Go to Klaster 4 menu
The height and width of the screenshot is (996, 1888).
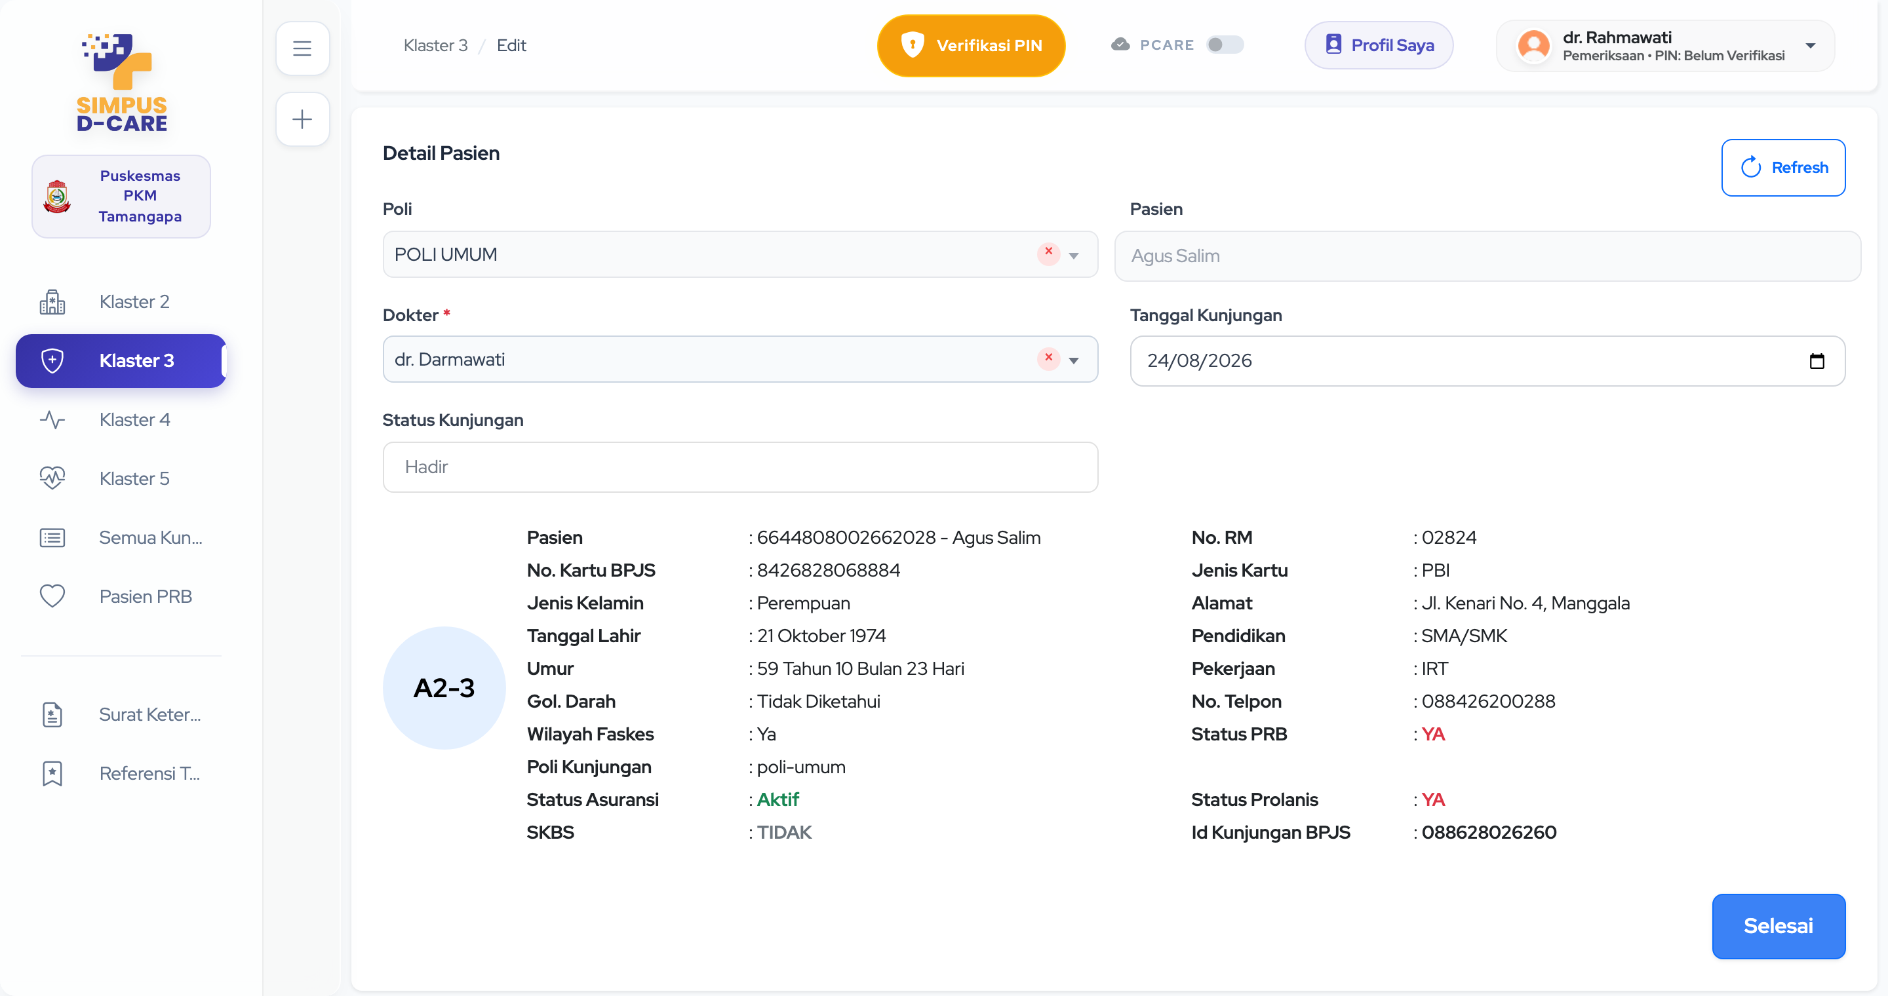(x=121, y=419)
